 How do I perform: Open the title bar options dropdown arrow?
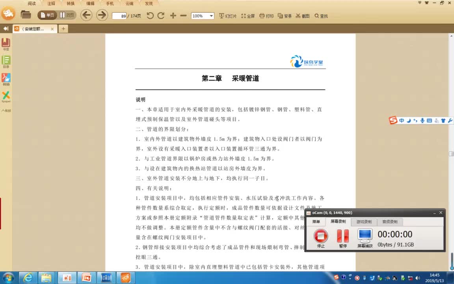click(x=420, y=3)
